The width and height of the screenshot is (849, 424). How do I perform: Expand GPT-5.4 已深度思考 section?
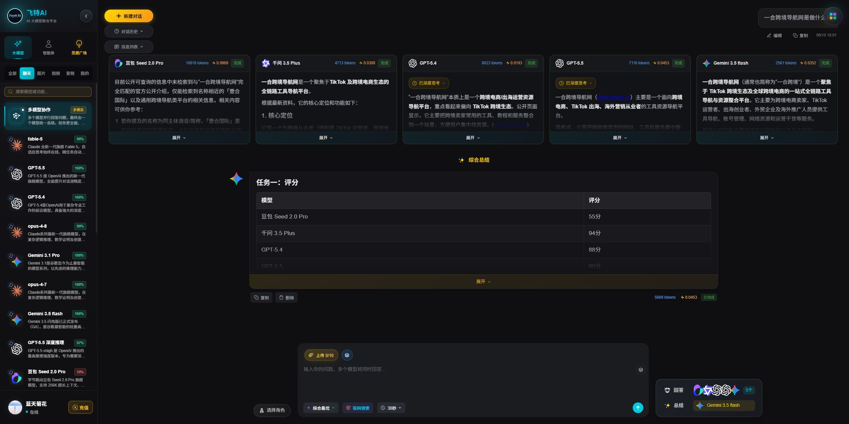tap(428, 83)
